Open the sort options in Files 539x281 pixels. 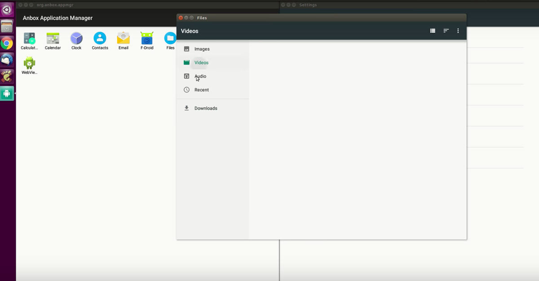tap(446, 31)
